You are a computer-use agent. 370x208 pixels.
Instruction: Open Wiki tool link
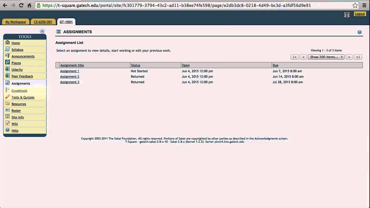[x=15, y=124]
